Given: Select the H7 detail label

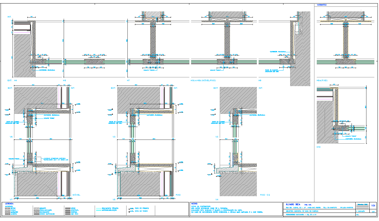Looking at the screenshot, I should pos(128,80).
